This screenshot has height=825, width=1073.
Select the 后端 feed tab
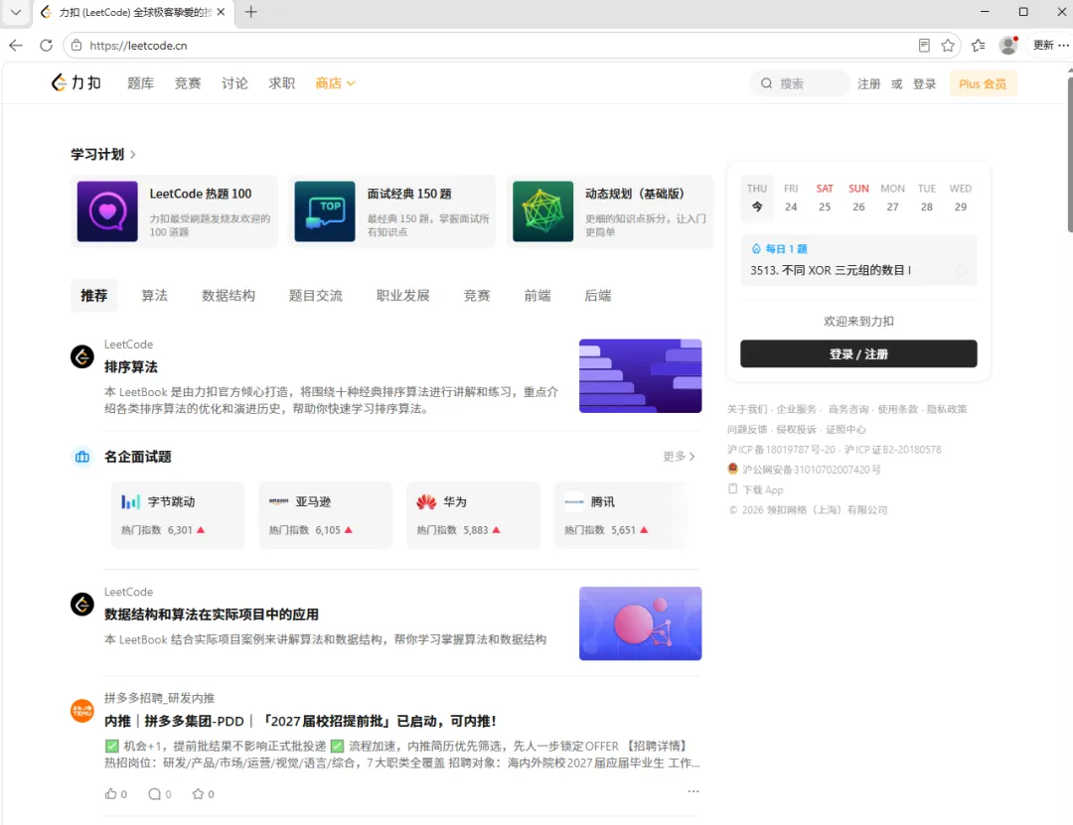(x=597, y=296)
